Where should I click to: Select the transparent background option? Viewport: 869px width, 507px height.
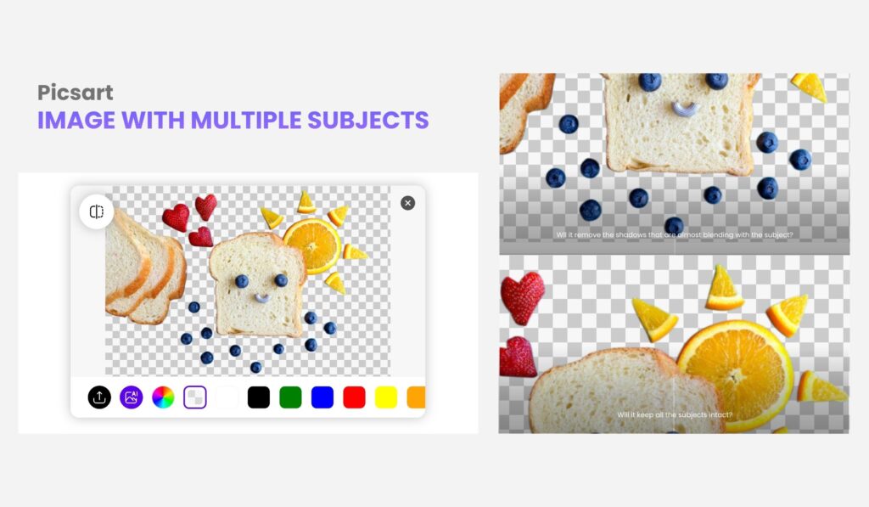click(195, 397)
